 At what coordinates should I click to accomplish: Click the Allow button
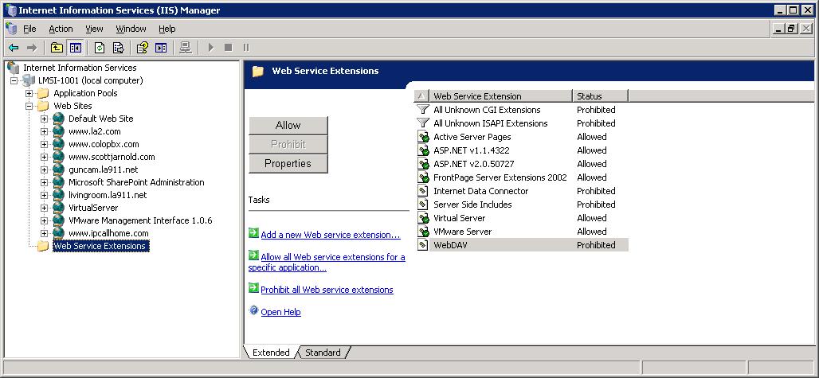pyautogui.click(x=288, y=126)
